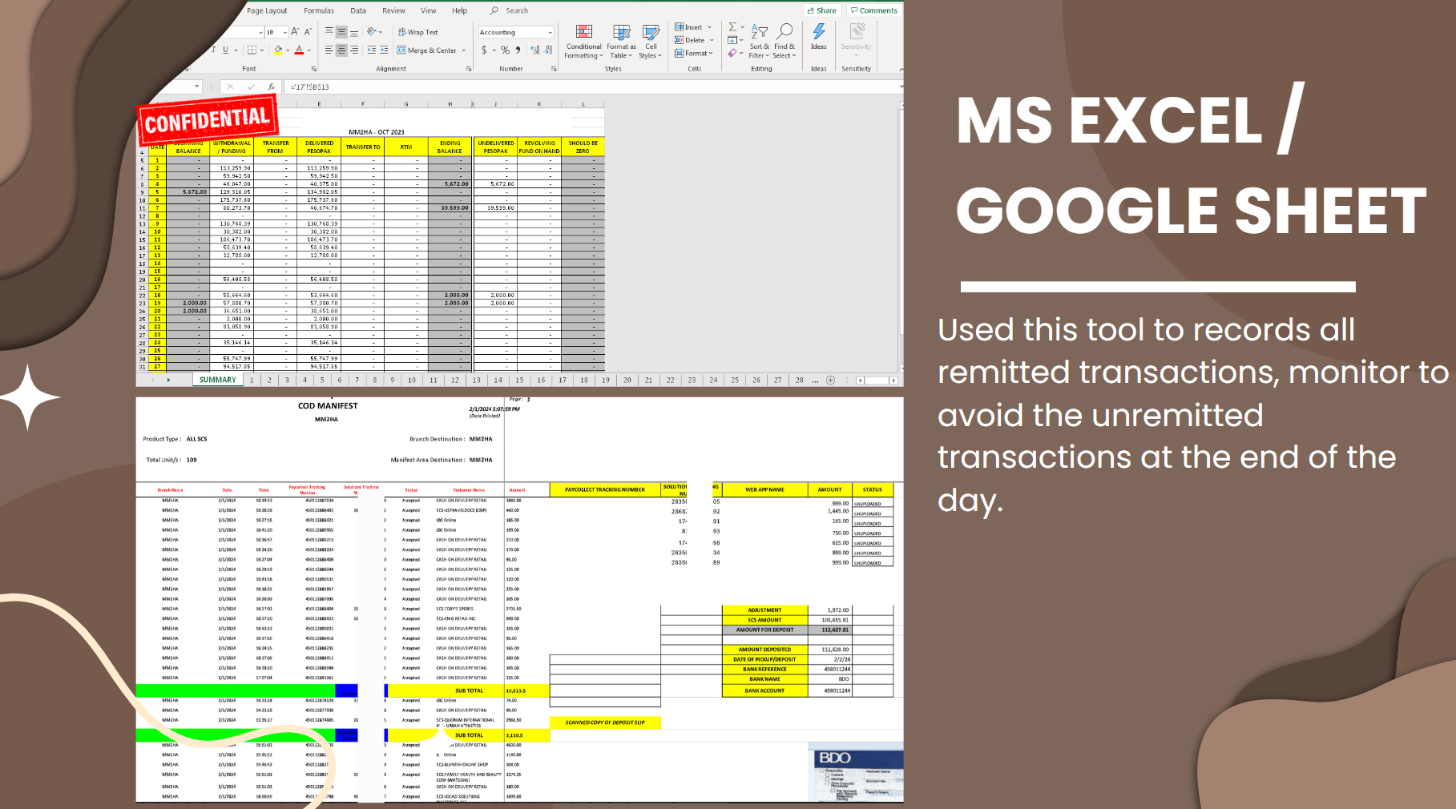Open the Format cells dropdown
The height and width of the screenshot is (809, 1456).
693,54
